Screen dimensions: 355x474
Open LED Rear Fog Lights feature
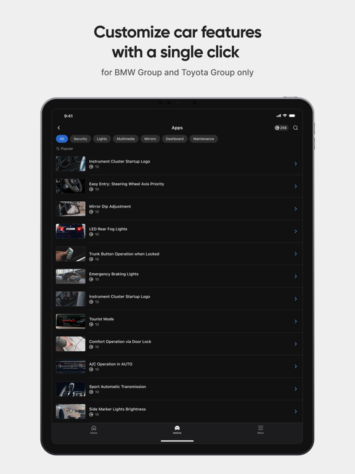178,231
